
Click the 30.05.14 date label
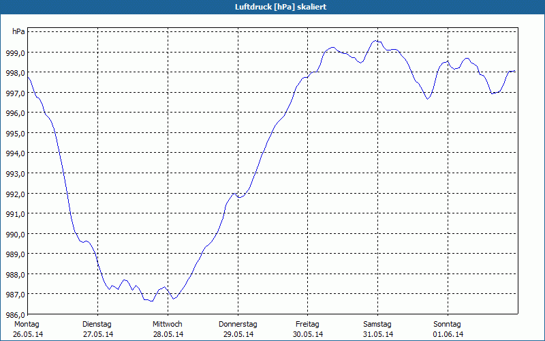[308, 335]
